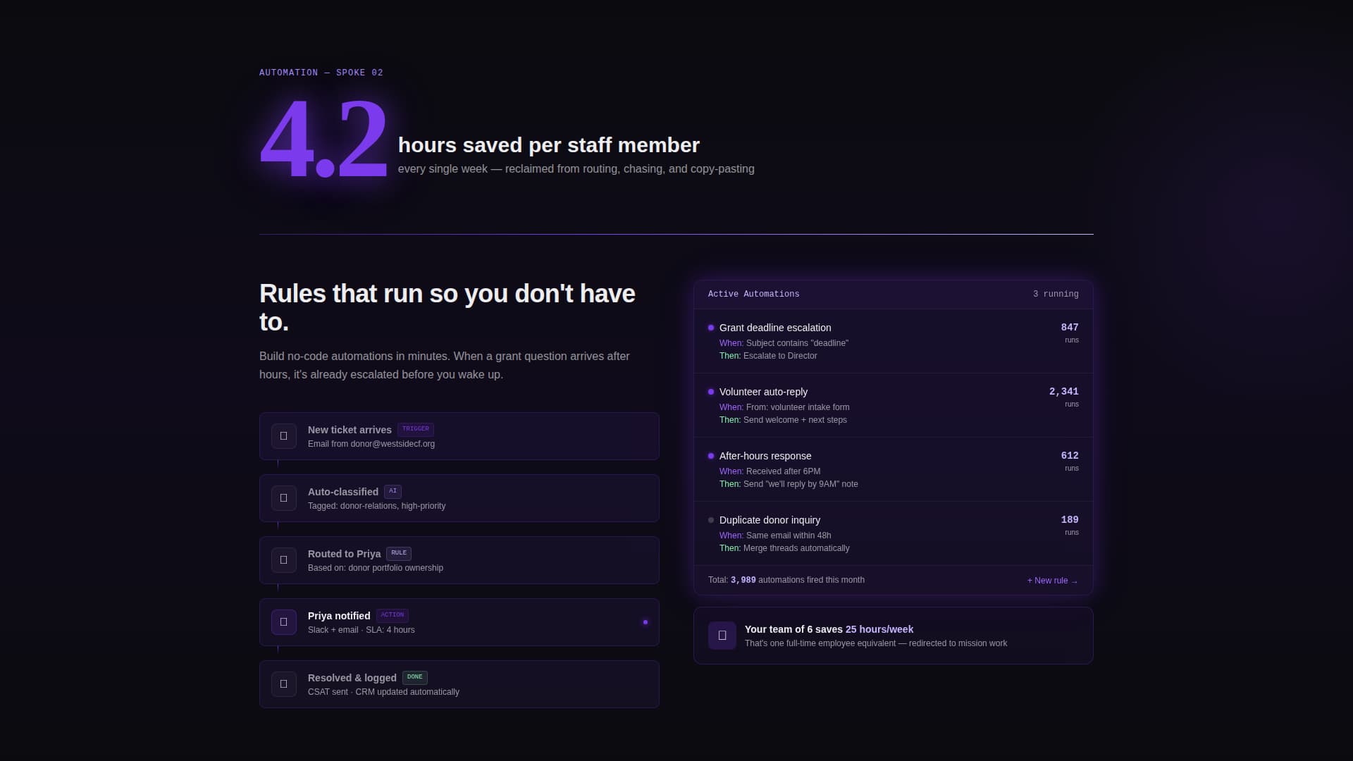
Task: Select the Auto-classified step icon
Action: coord(283,497)
